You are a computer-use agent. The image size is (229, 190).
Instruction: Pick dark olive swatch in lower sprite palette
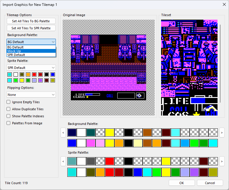[x=91, y=172]
